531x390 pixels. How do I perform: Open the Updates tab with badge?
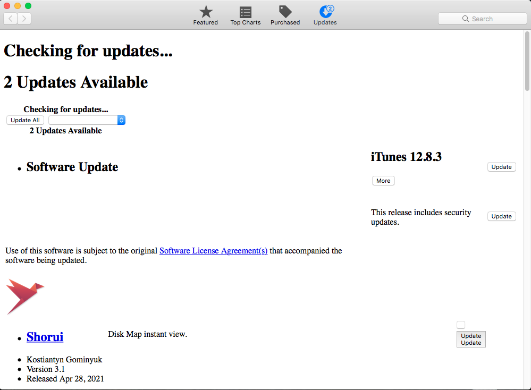coord(325,15)
